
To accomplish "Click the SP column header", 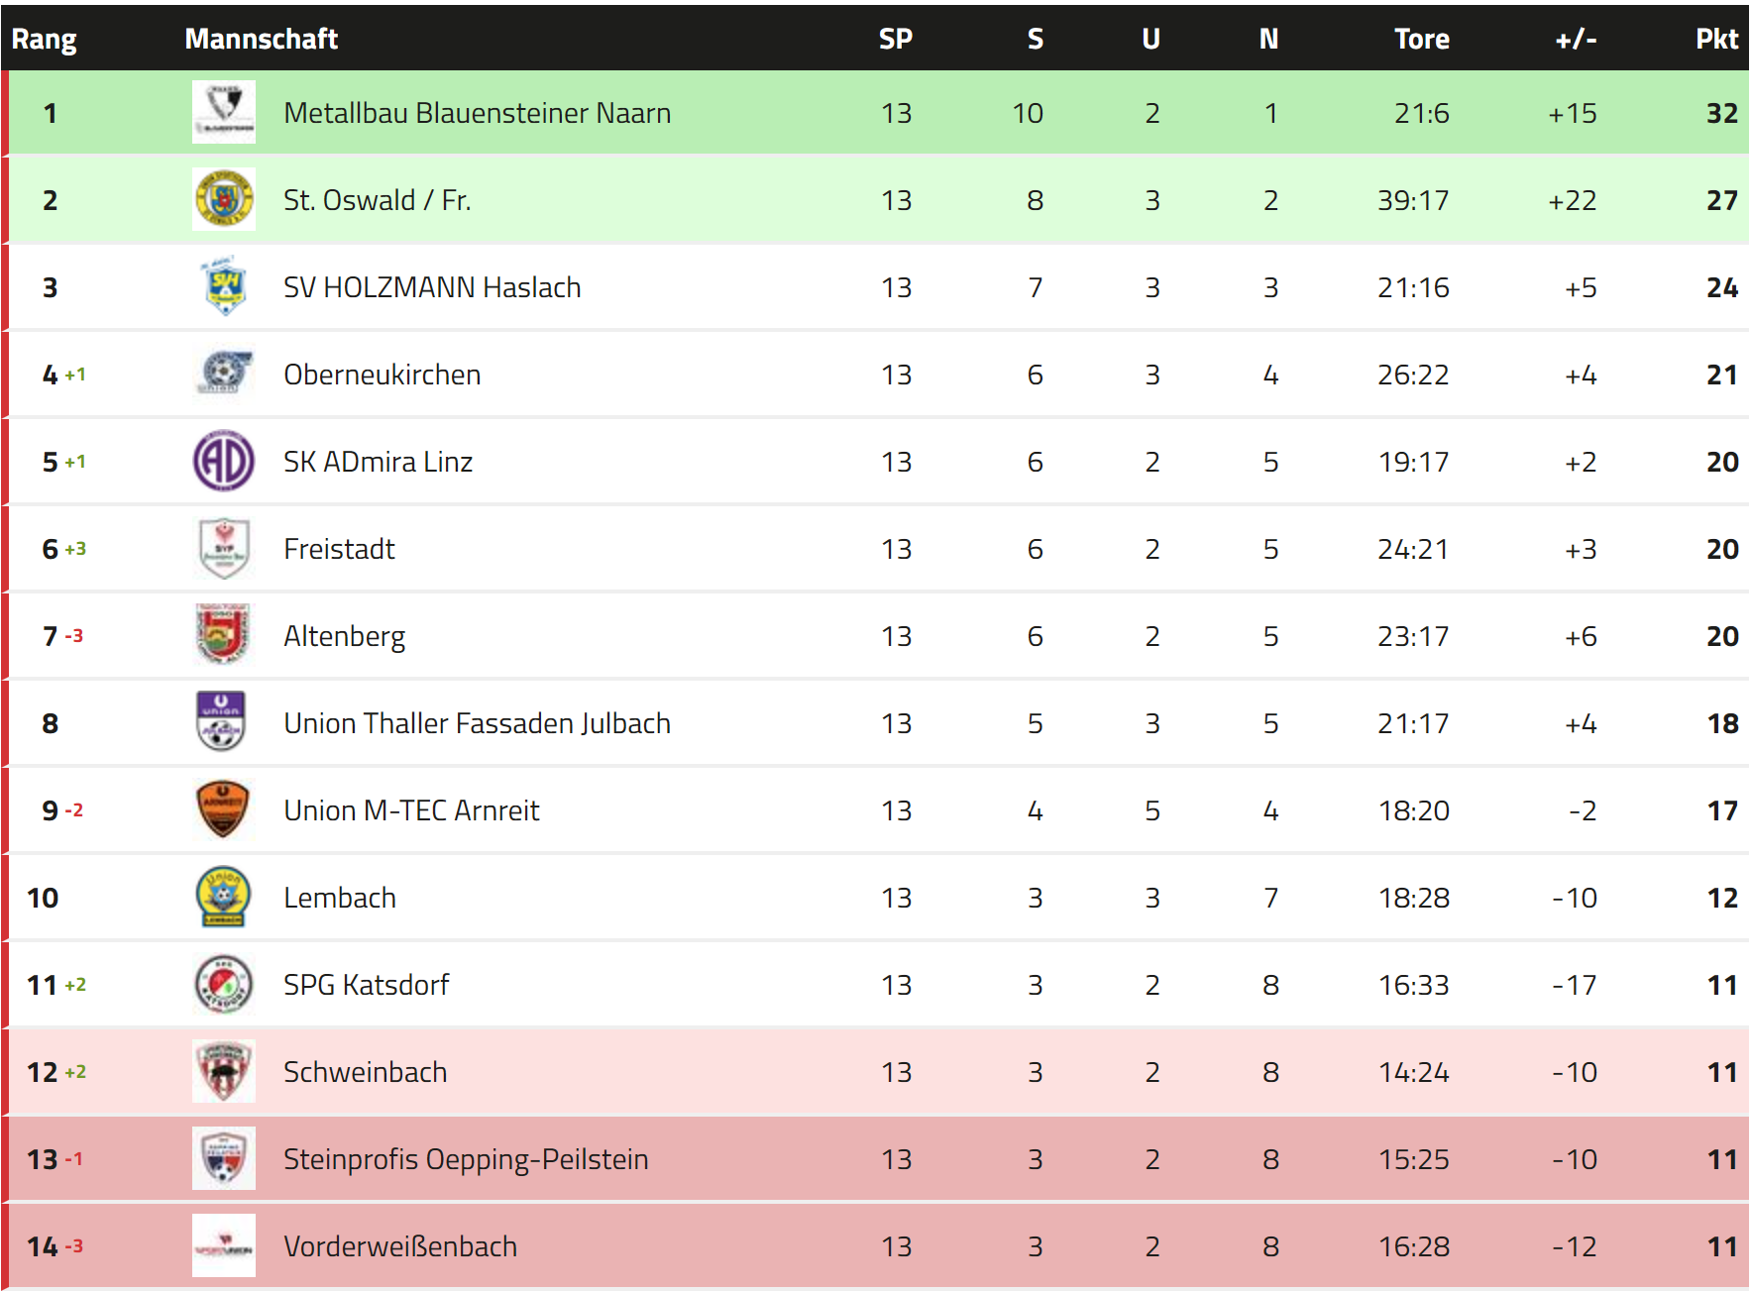I will [896, 39].
